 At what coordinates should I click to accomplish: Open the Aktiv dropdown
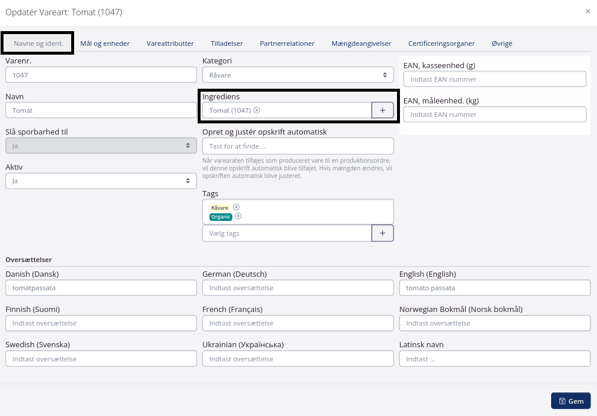[101, 181]
